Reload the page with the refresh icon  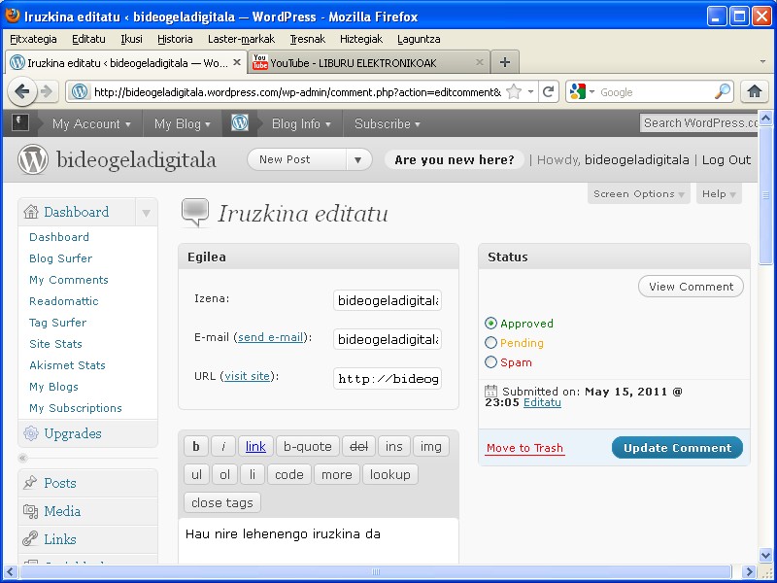[x=548, y=91]
